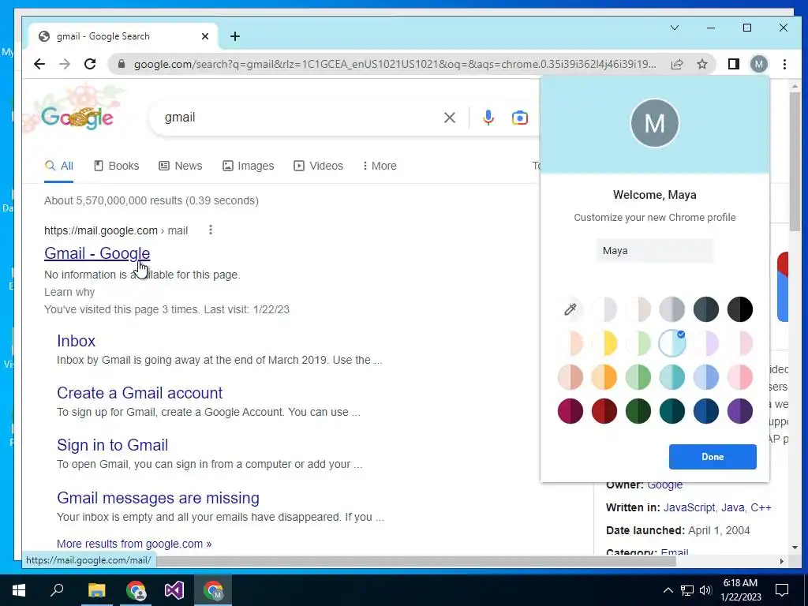Click the horizontal scrollbar at window bottom
The width and height of the screenshot is (808, 606).
click(415, 561)
